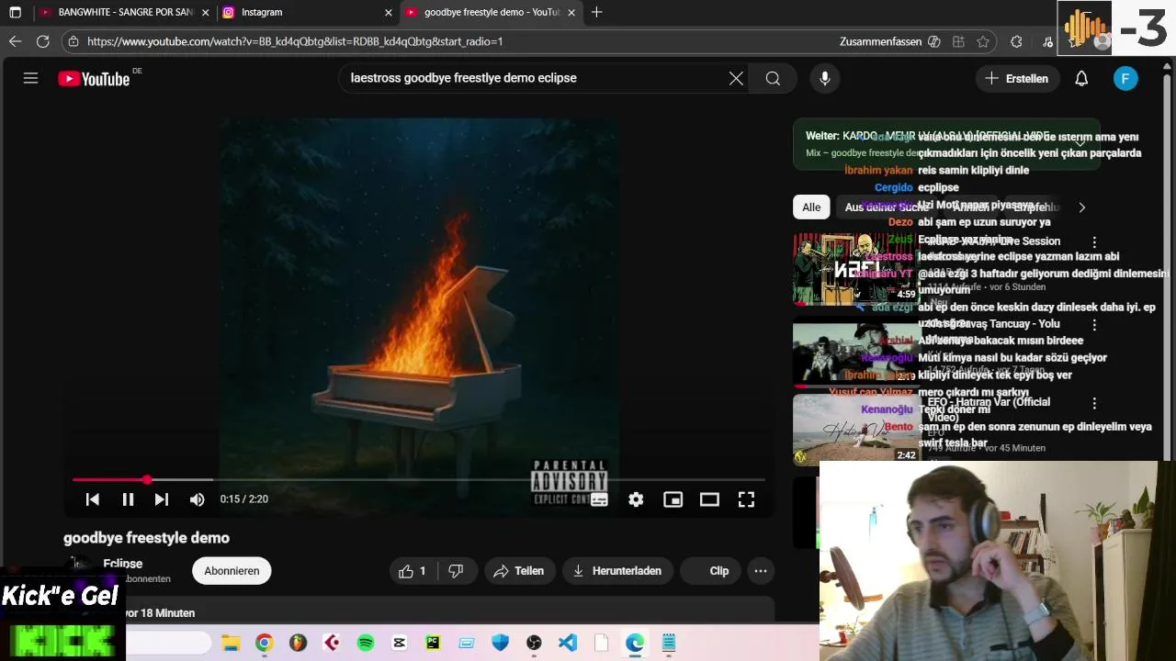
Task: Open Visual Studio Code from the taskbar
Action: point(568,643)
